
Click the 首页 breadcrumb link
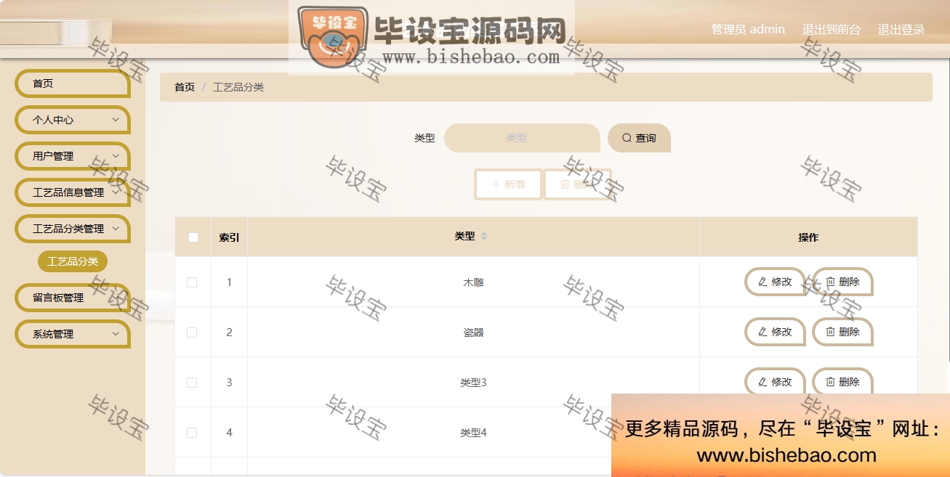pos(185,87)
